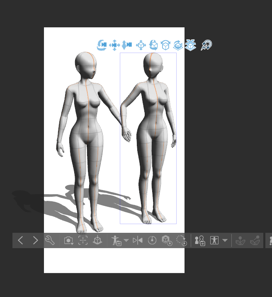Open the body shape adjustment icon
The height and width of the screenshot is (297, 272).
click(x=214, y=240)
